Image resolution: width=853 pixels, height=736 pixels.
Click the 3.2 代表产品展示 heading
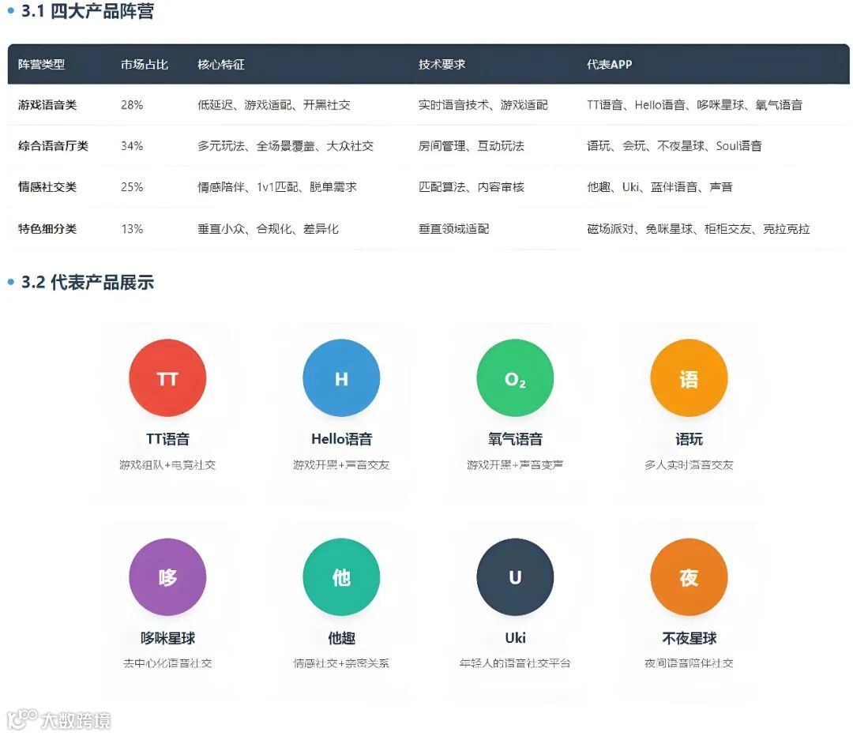(x=87, y=282)
